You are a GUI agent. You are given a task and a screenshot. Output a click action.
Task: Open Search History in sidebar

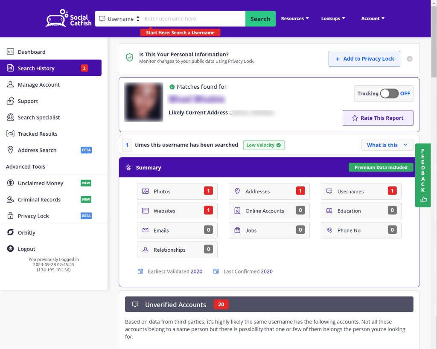(x=51, y=68)
